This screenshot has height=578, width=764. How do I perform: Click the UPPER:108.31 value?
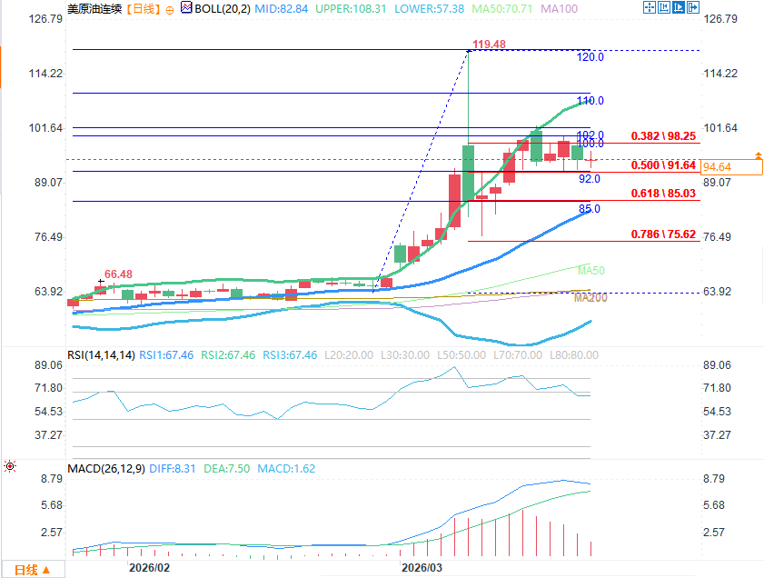(351, 9)
